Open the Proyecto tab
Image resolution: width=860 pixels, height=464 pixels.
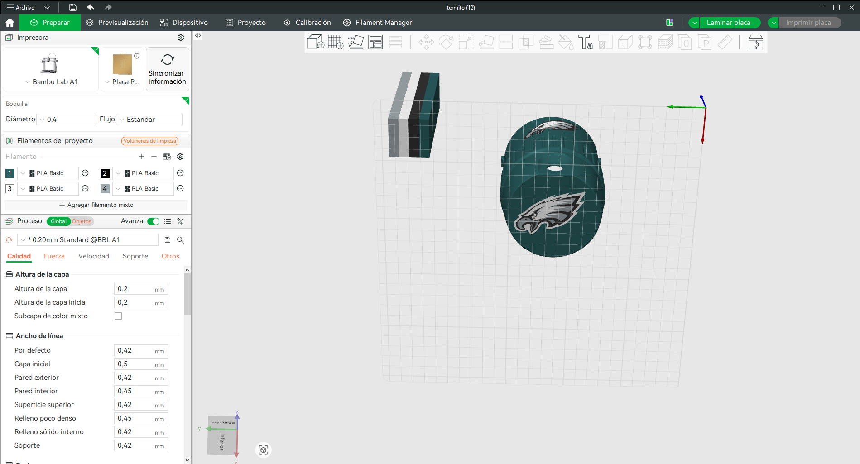click(x=246, y=23)
